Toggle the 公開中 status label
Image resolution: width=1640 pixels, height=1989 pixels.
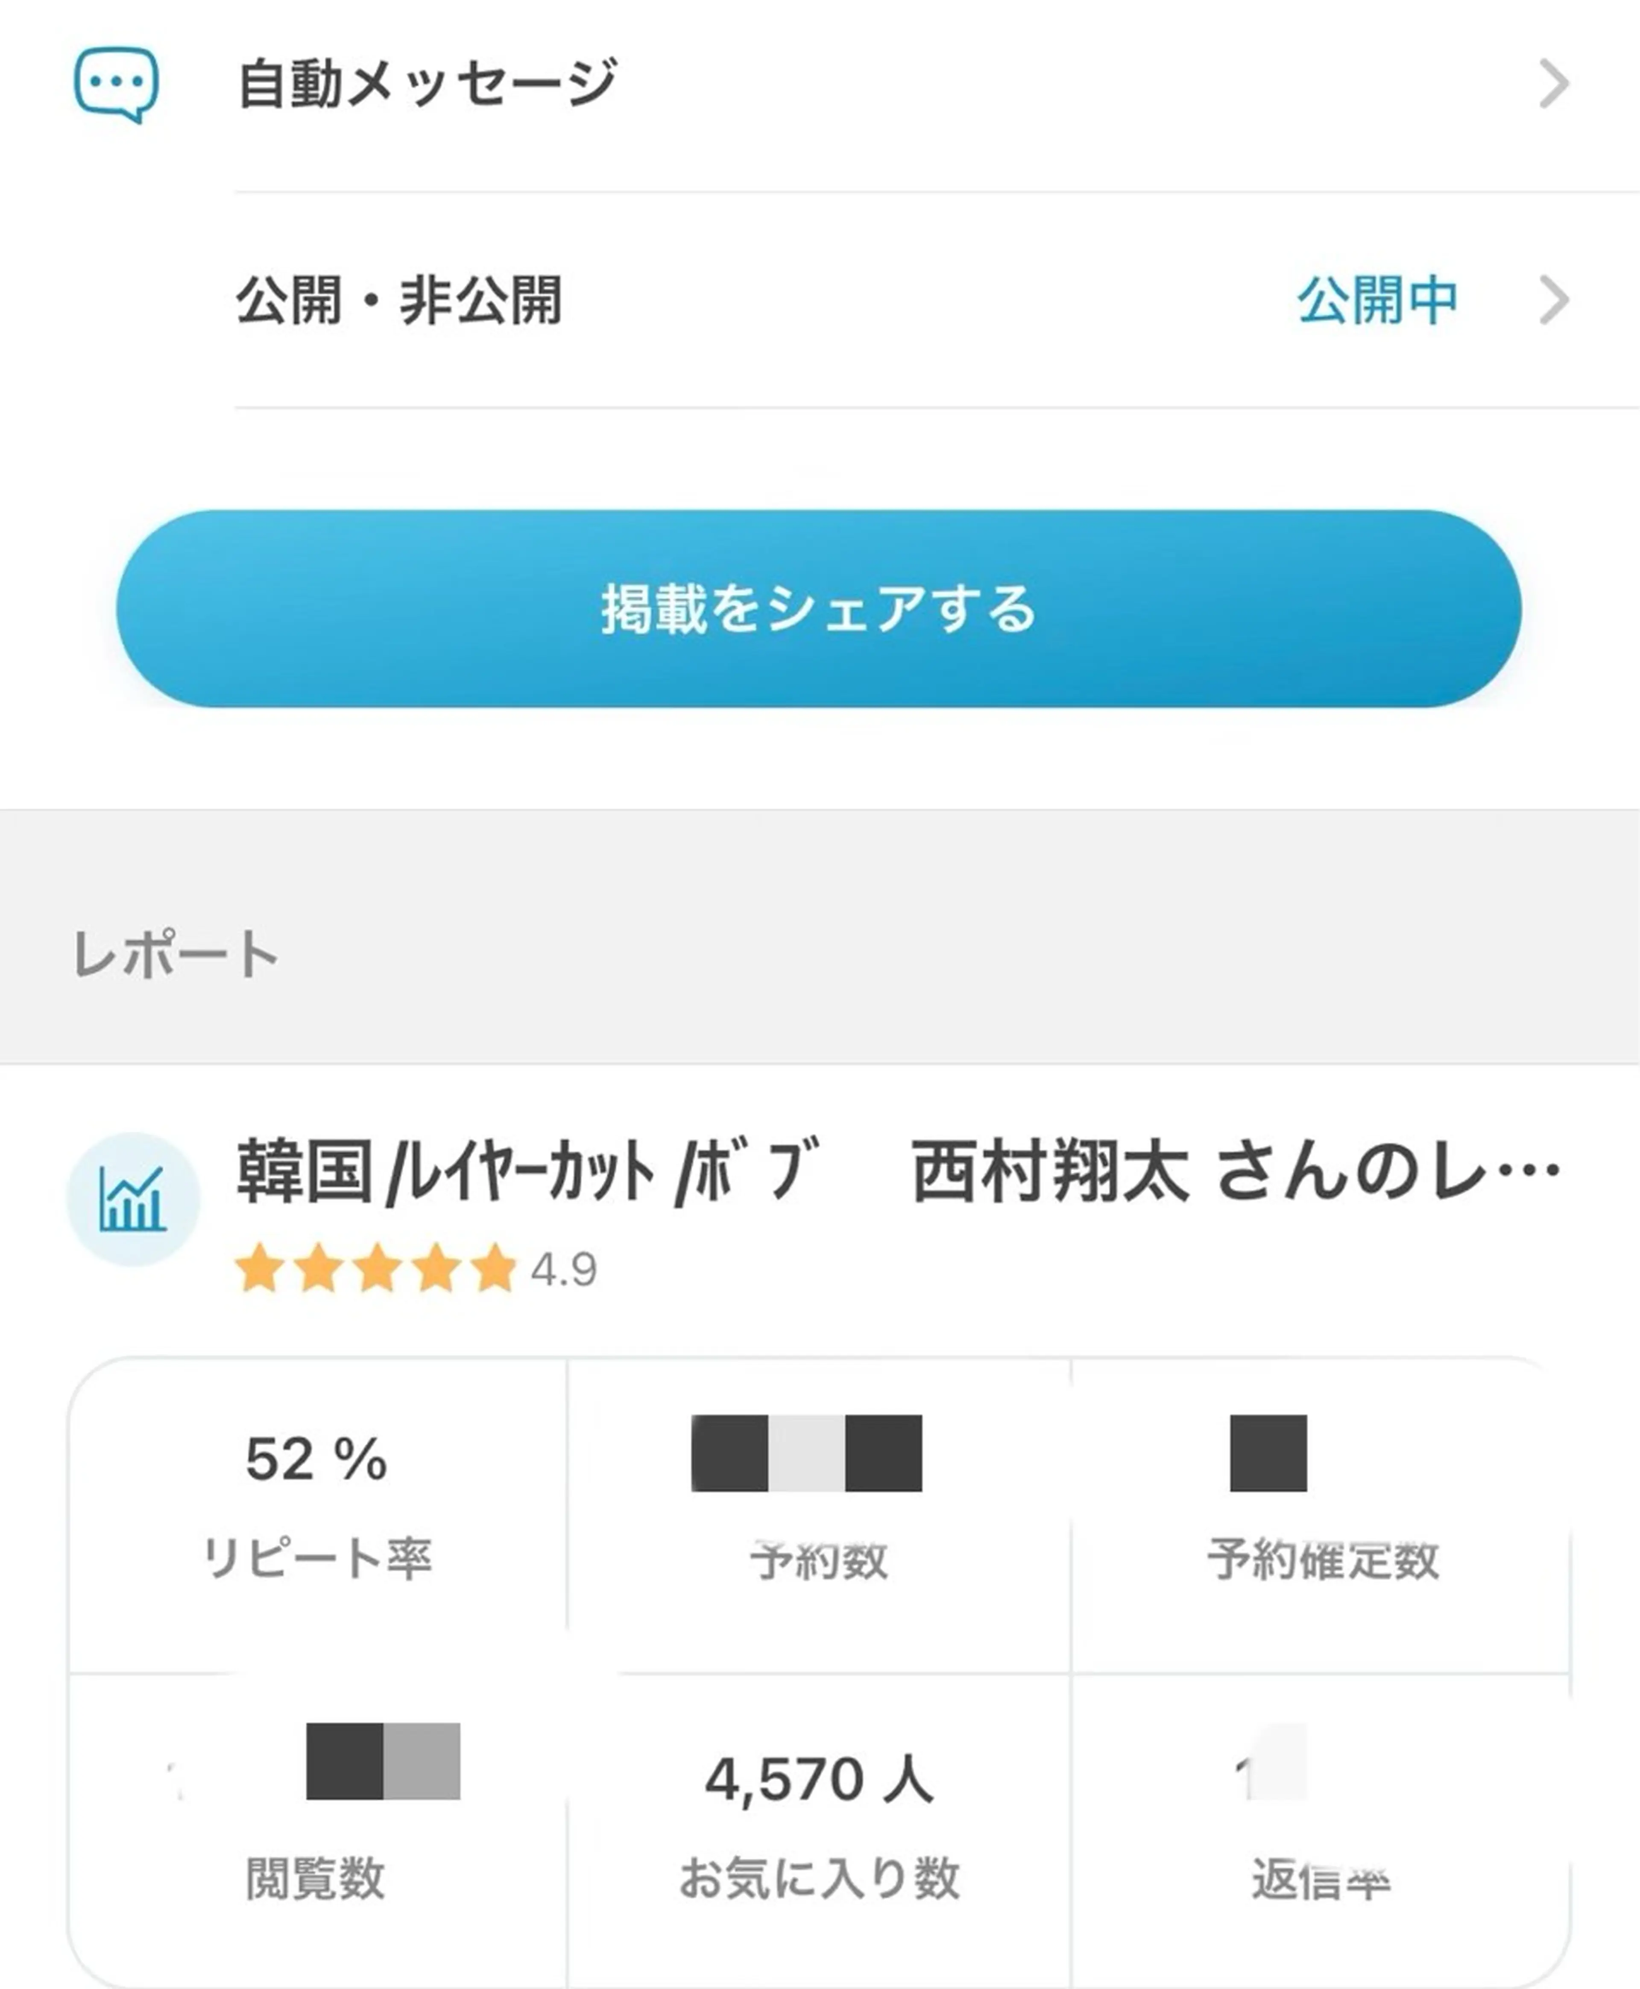click(x=1376, y=300)
